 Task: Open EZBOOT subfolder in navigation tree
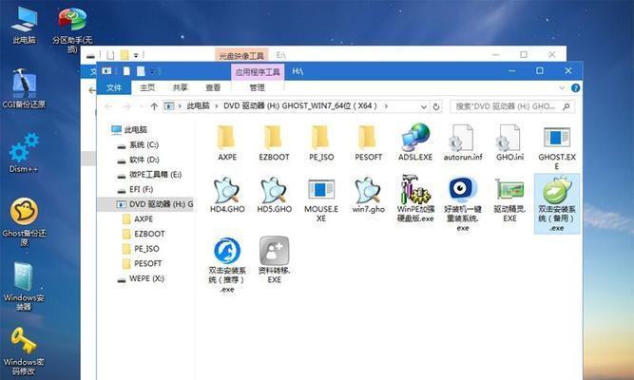coord(144,234)
